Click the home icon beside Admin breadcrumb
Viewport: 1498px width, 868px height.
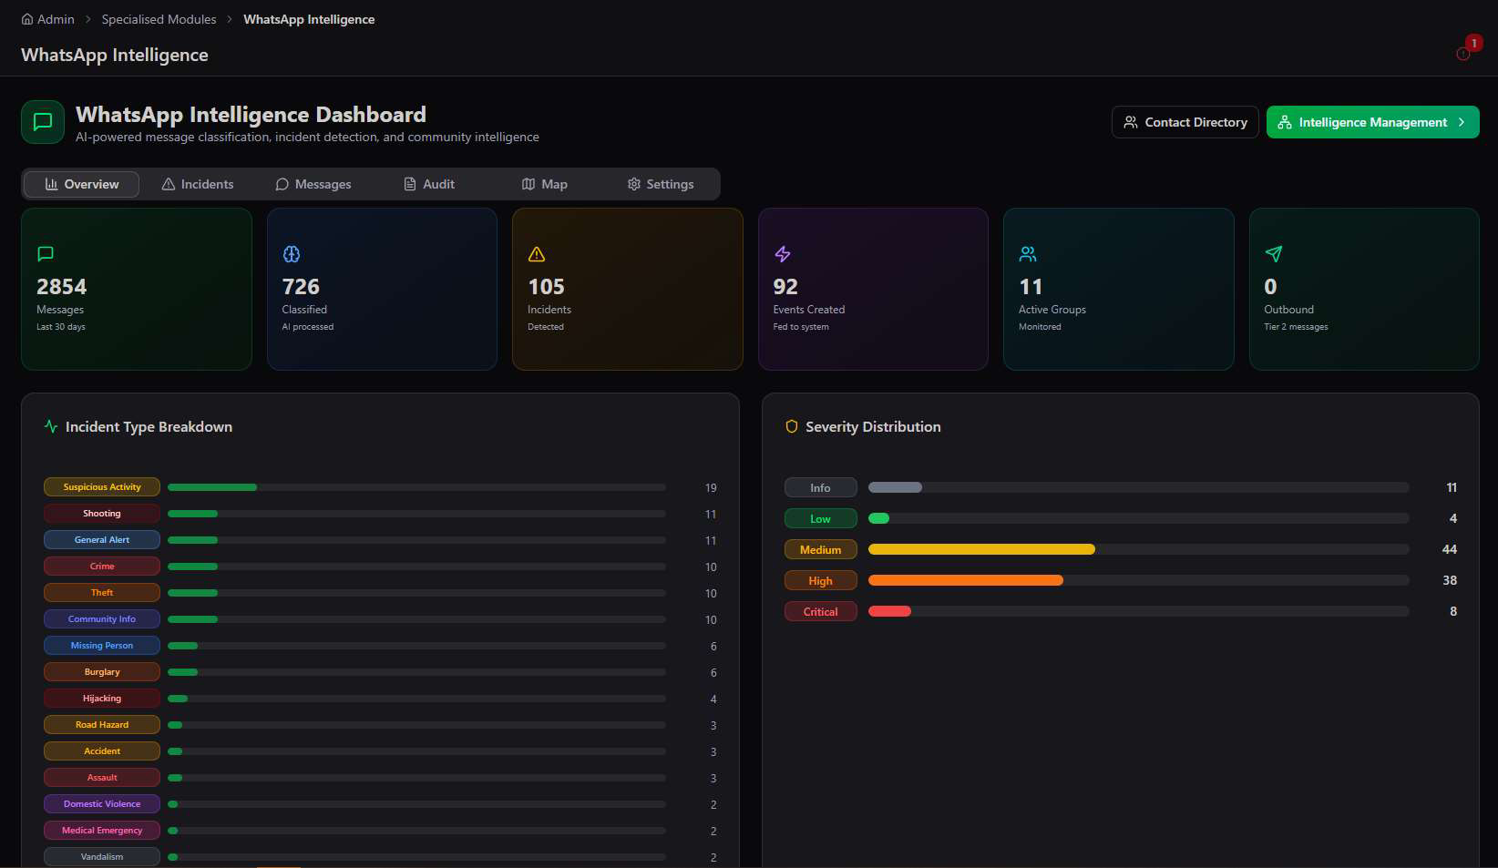27,19
